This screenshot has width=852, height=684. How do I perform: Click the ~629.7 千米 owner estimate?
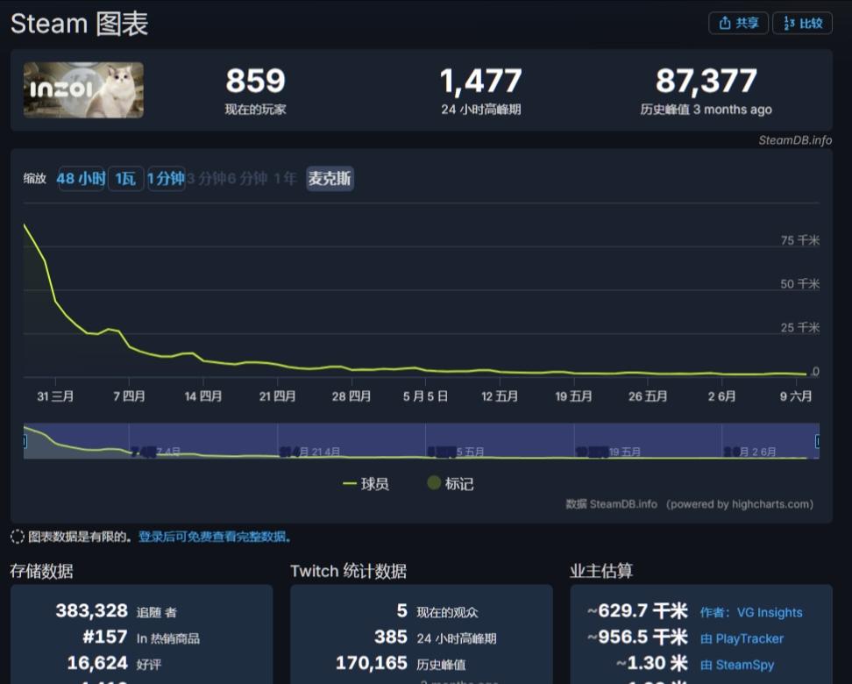pyautogui.click(x=637, y=611)
